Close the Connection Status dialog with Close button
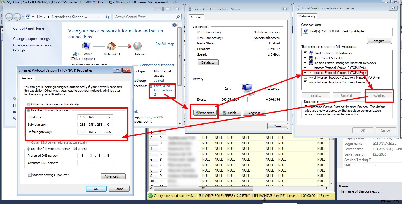The image size is (402, 204). (x=277, y=126)
